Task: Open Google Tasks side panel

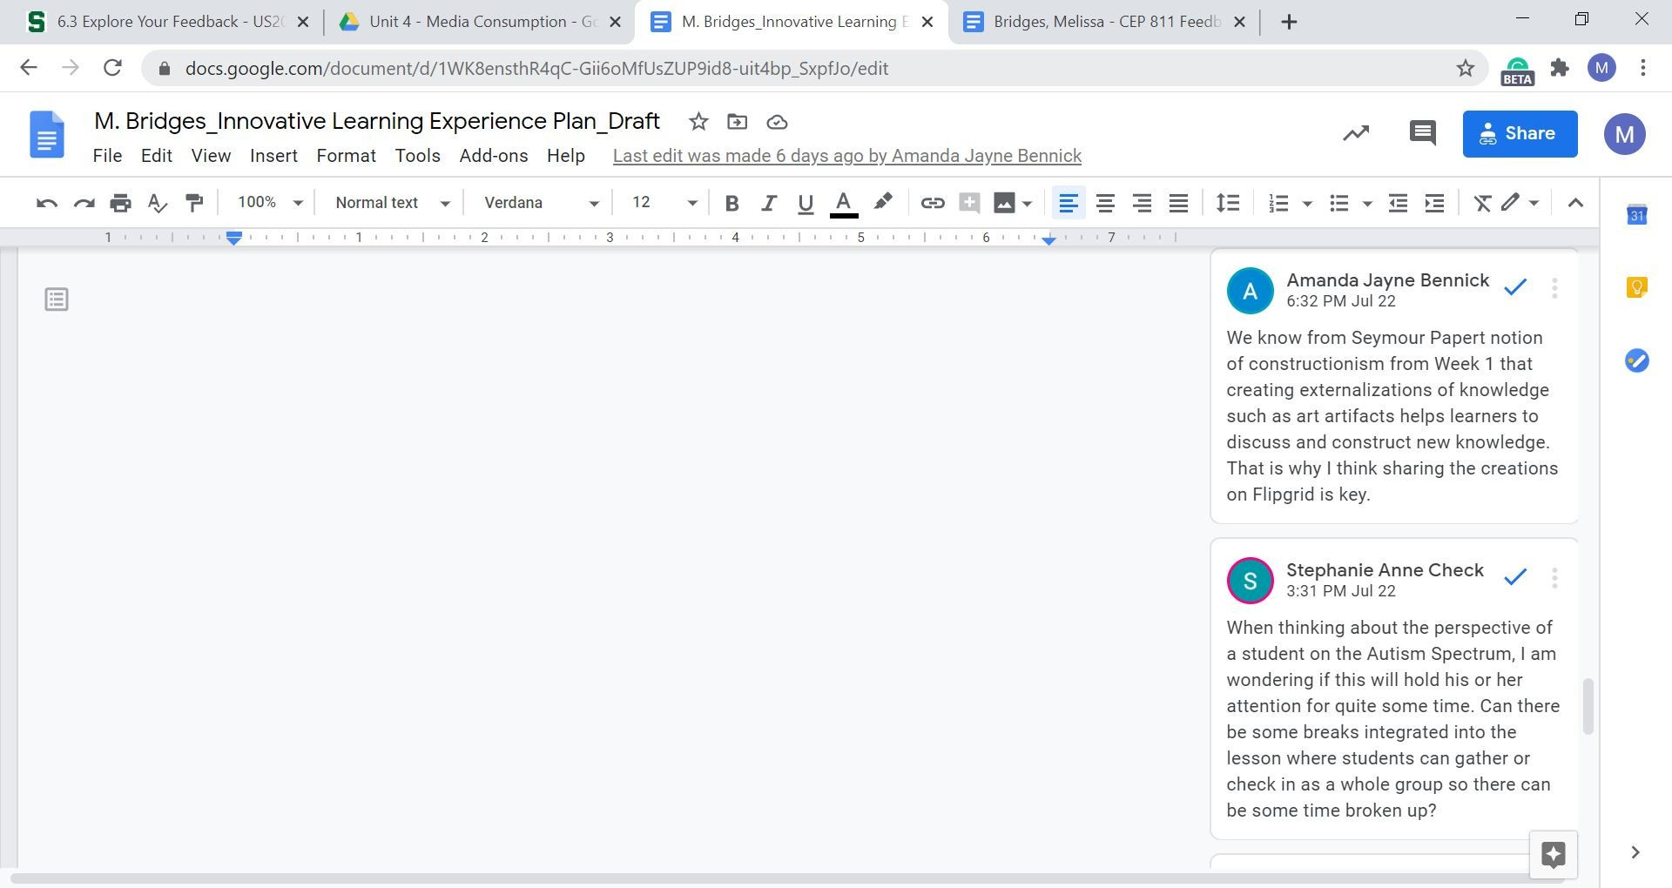Action: click(x=1636, y=360)
